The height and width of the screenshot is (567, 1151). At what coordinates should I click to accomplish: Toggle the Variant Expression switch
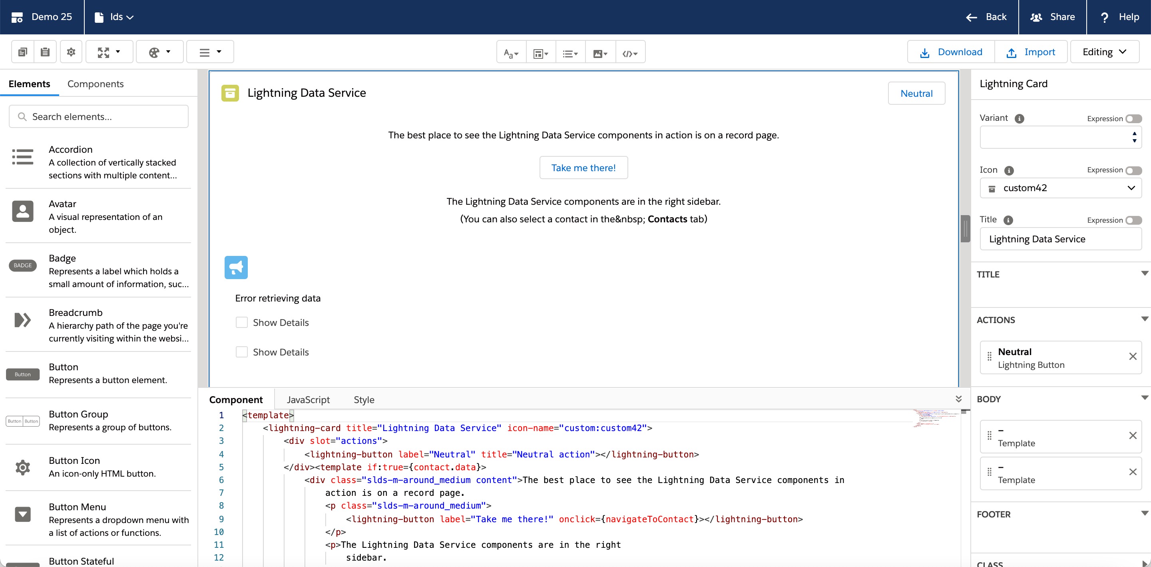click(x=1133, y=118)
